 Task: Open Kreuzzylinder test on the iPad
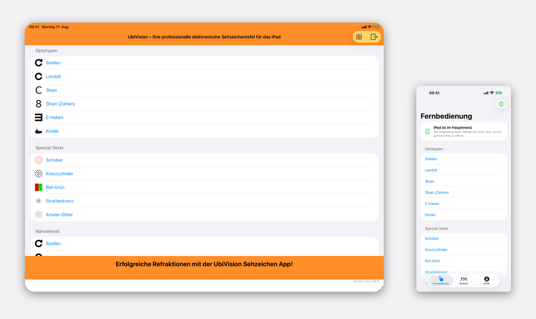[204, 174]
